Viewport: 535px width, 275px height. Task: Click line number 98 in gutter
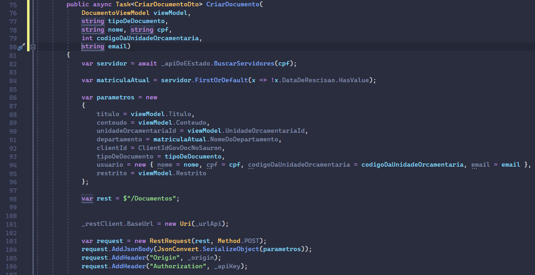(x=13, y=199)
